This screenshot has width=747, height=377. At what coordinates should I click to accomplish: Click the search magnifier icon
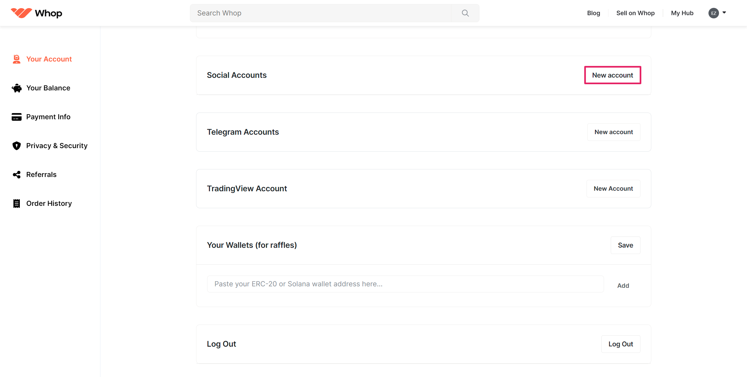coord(465,13)
